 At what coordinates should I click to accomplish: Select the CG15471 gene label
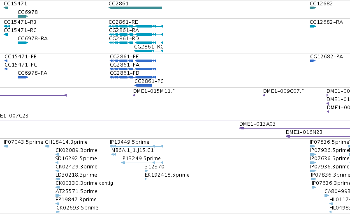click(x=15, y=4)
